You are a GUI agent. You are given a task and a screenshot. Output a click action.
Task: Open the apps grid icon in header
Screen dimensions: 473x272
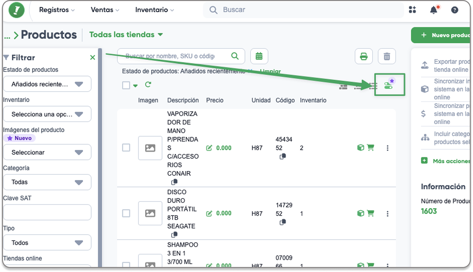pos(412,10)
